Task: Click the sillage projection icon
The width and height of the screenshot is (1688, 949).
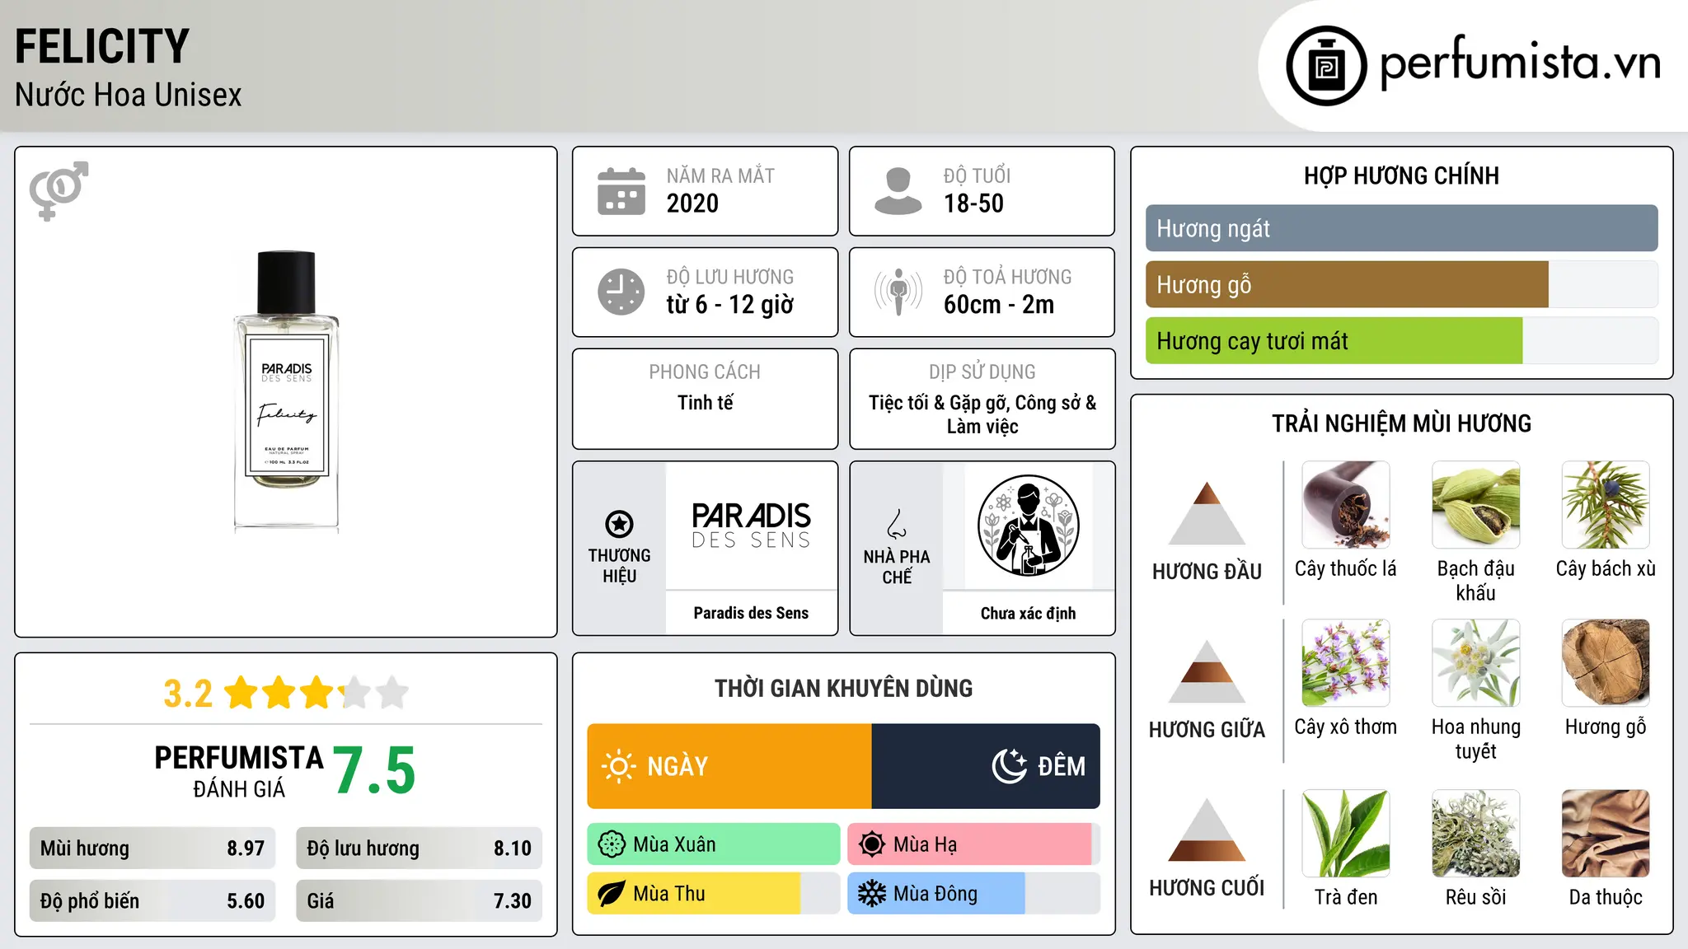Action: (x=898, y=292)
